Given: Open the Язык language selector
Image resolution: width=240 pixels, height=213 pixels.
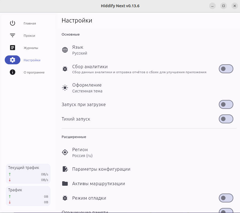Looking at the screenshot, I should coord(80,50).
